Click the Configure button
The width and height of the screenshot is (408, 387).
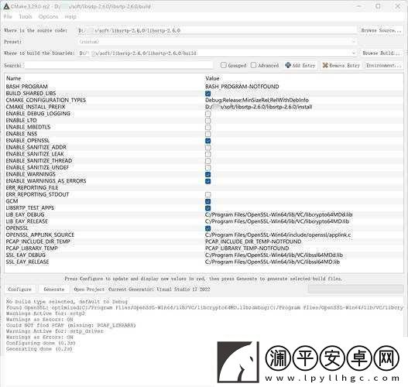(x=20, y=289)
